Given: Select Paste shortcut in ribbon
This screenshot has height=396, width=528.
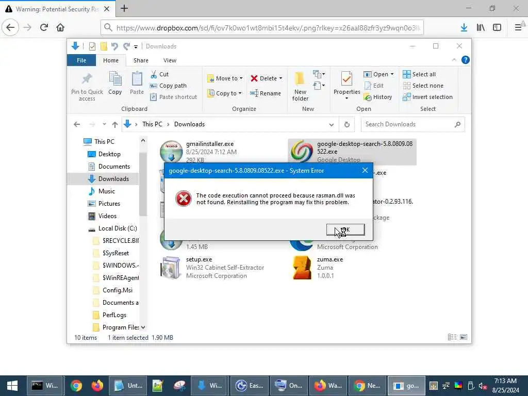Looking at the screenshot, I should click(x=173, y=97).
